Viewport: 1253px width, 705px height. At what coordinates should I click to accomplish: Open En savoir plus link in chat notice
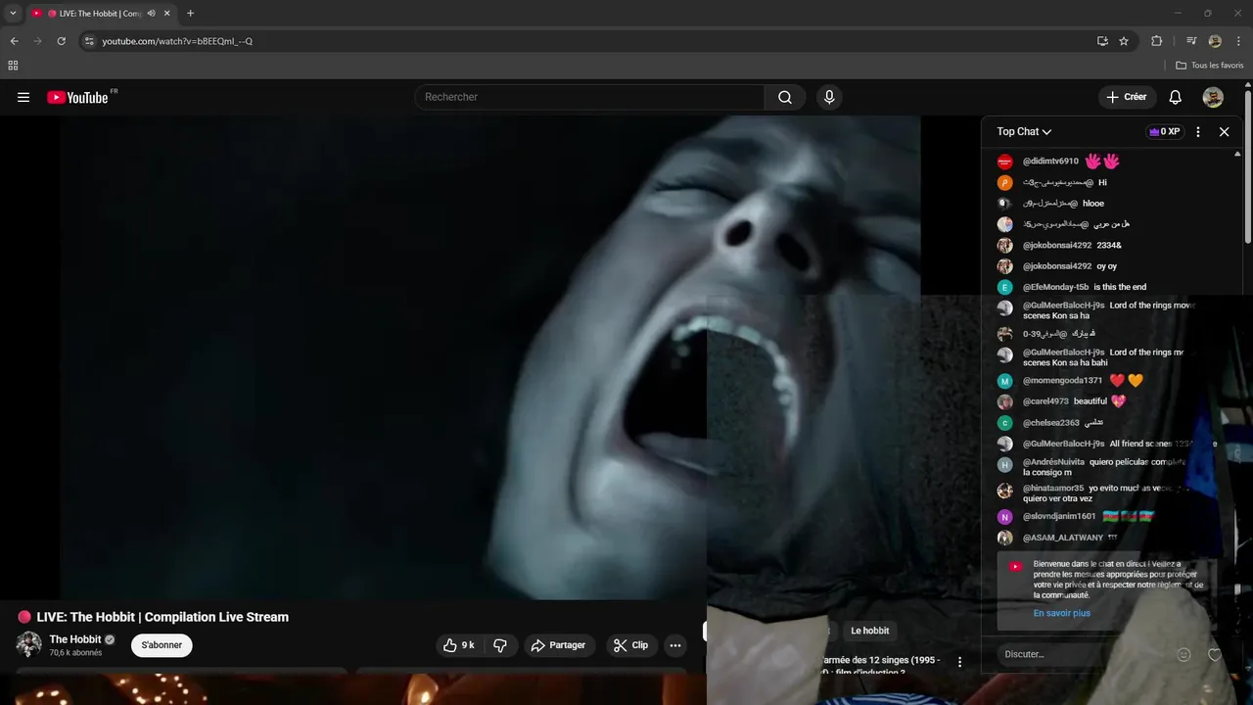click(x=1062, y=613)
